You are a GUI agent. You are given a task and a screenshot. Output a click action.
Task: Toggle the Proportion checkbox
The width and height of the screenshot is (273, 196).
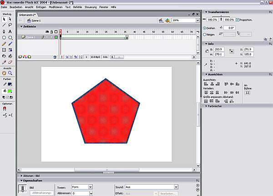click(x=238, y=20)
